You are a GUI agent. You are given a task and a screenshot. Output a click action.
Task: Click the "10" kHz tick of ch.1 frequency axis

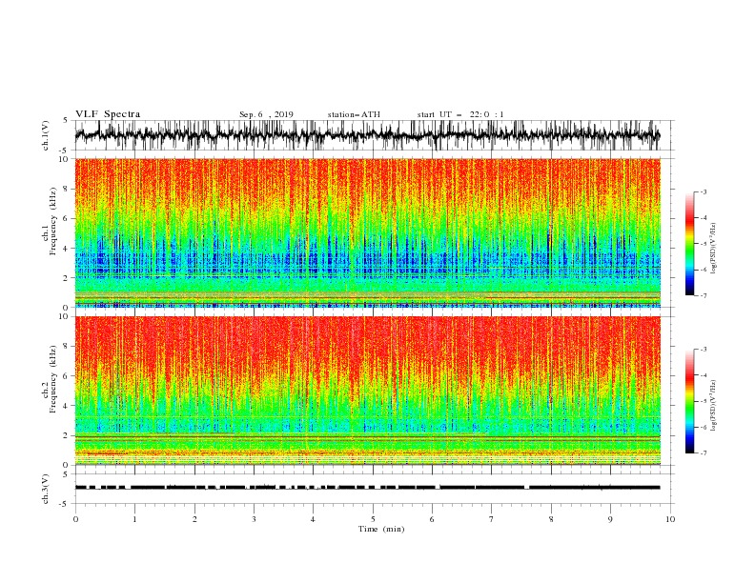[x=64, y=159]
